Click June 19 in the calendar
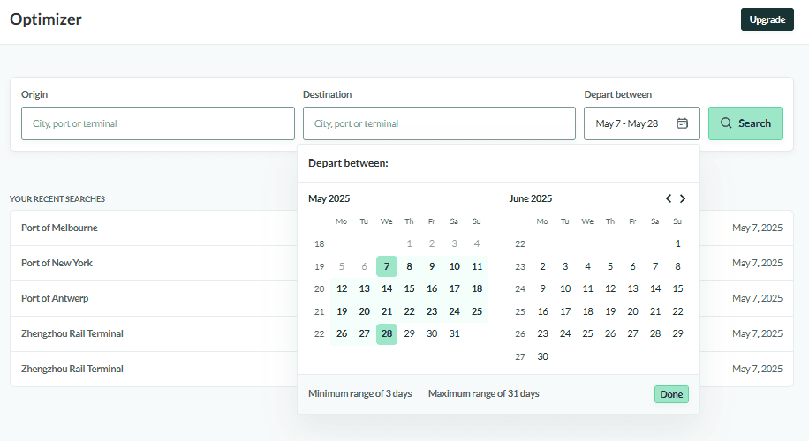This screenshot has width=809, height=441. click(610, 311)
